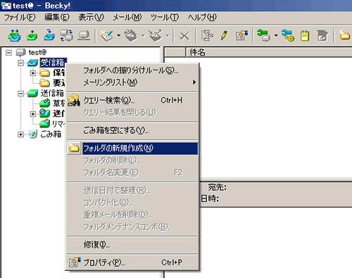
Task: Click the receive mail toolbar icon
Action: [49, 36]
